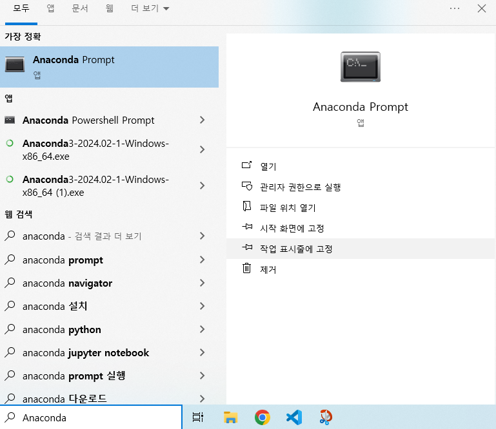Expand chevron for 'anaconda jupyter notebook' suggestion

point(202,352)
